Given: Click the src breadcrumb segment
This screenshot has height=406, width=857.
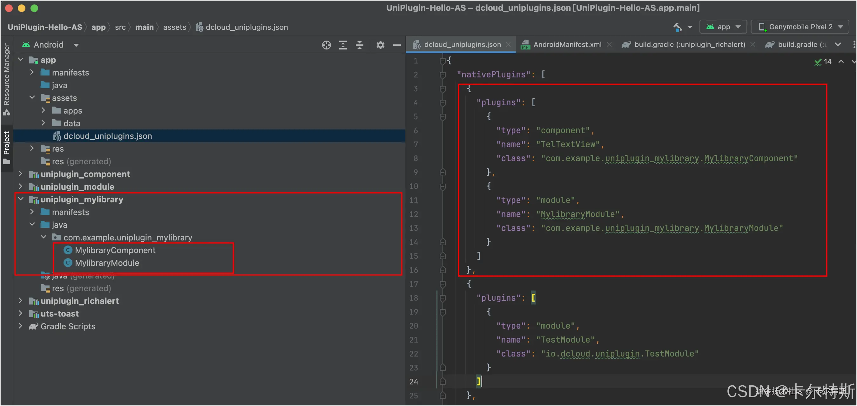Looking at the screenshot, I should point(120,27).
